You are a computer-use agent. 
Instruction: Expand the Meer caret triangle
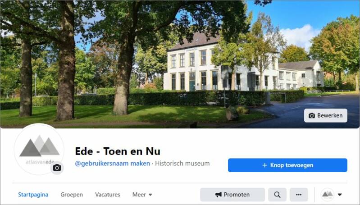150,195
